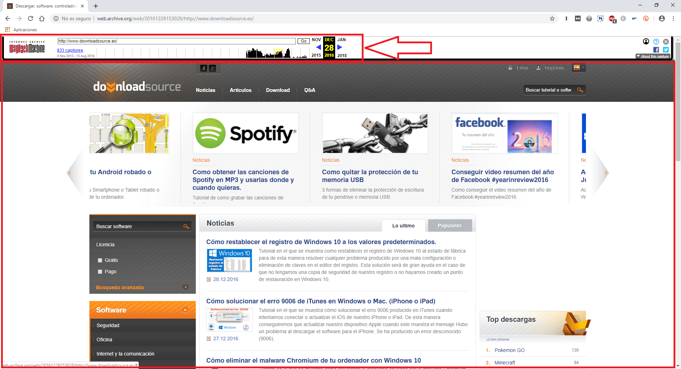Click the magnifier in Buscar software field
This screenshot has width=681, height=369.
[186, 226]
